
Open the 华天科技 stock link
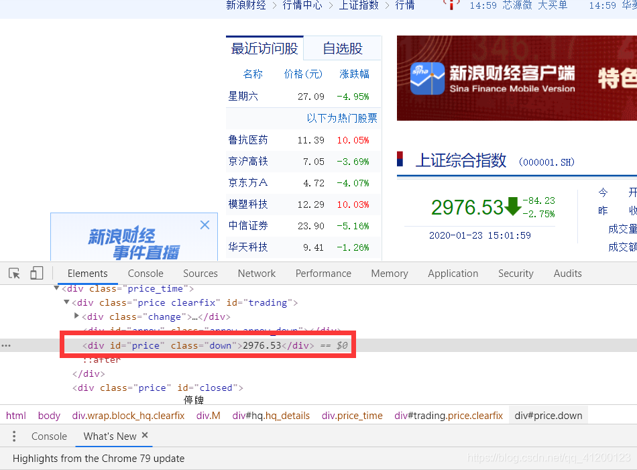tap(248, 247)
